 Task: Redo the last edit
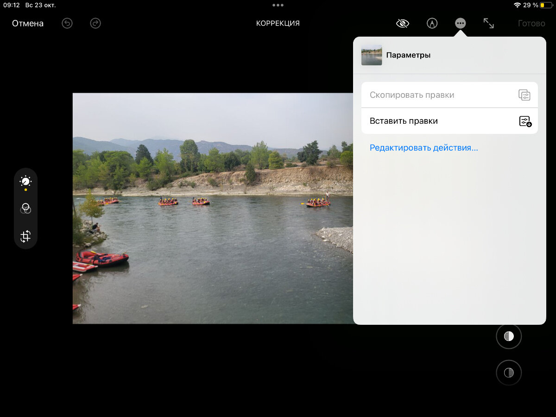click(95, 23)
